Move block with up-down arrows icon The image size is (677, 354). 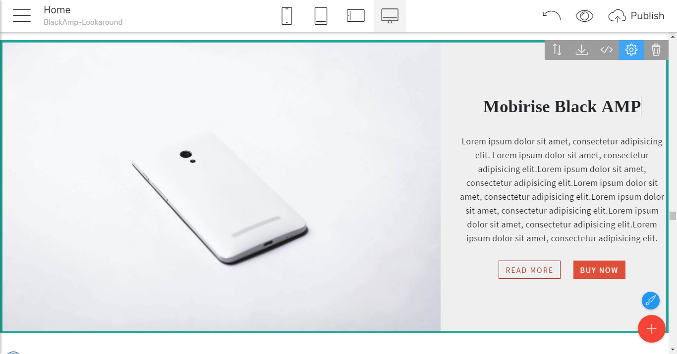tap(557, 50)
